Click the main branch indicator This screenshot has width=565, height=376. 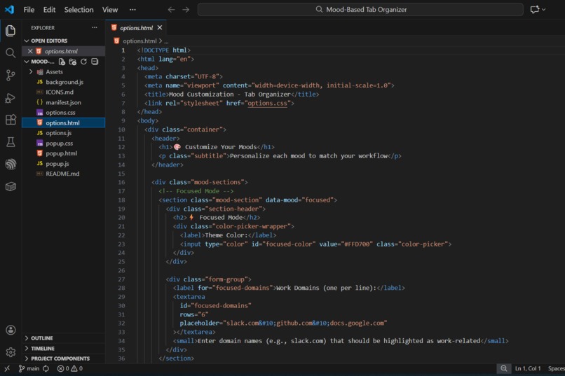(x=29, y=368)
